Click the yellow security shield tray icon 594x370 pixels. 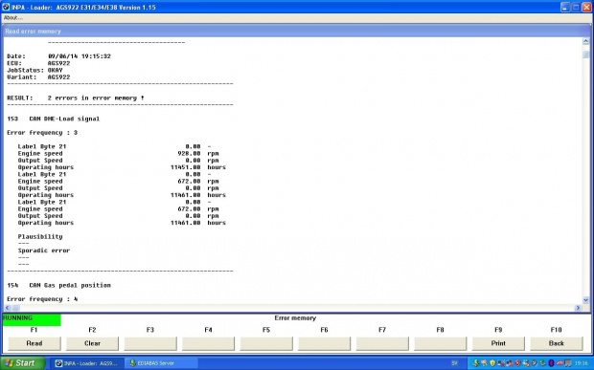492,363
